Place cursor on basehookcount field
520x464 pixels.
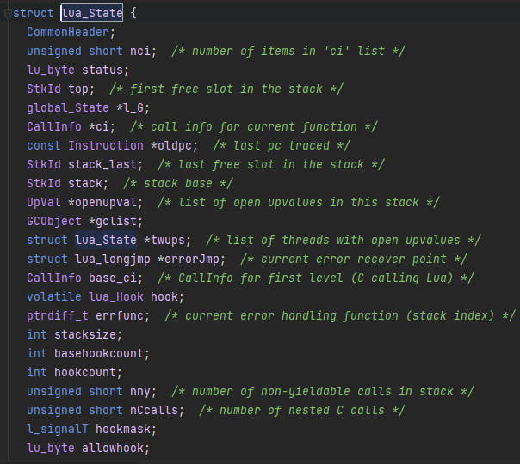[99, 353]
